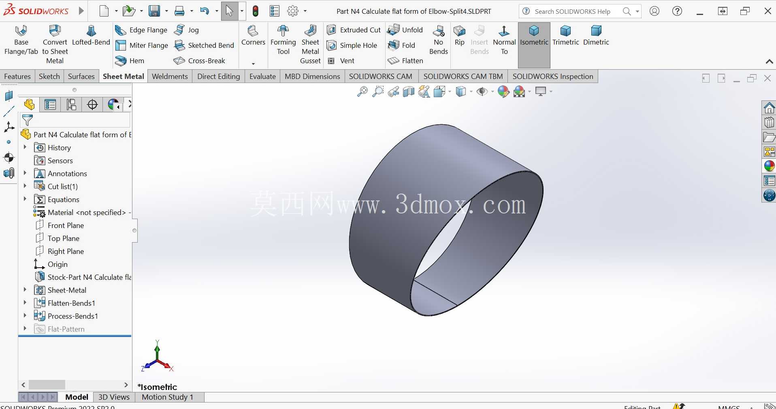Viewport: 776px width, 409px height.
Task: Select the Rip tool
Action: point(459,35)
